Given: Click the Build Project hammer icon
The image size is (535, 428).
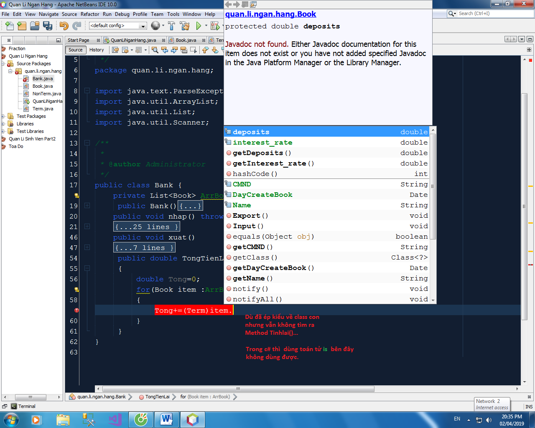Looking at the screenshot, I should pos(171,26).
